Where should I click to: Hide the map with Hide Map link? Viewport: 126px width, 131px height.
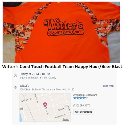click(x=108, y=86)
